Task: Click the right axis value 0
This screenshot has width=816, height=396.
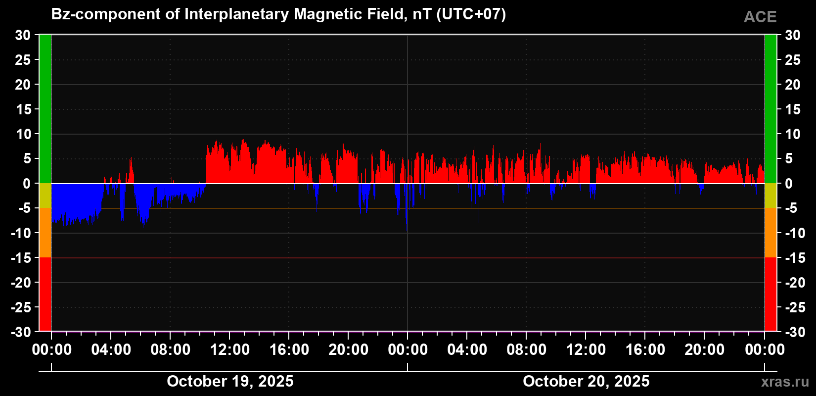Action: pos(788,184)
